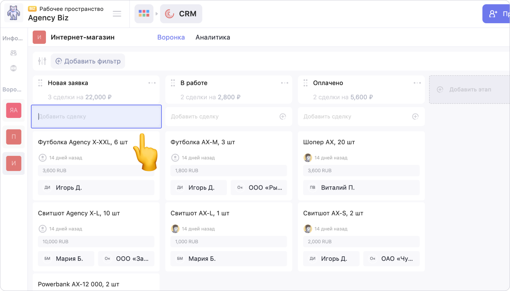The height and width of the screenshot is (291, 510).
Task: Click the filter sliders icon
Action: [42, 61]
